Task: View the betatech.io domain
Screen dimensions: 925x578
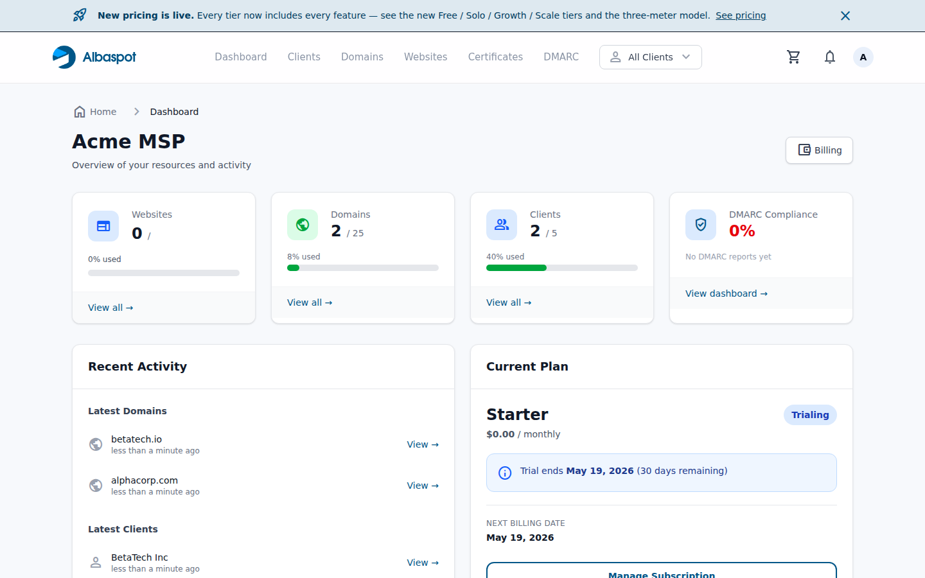Action: (x=423, y=444)
